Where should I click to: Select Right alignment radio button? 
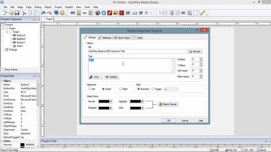[120, 89]
